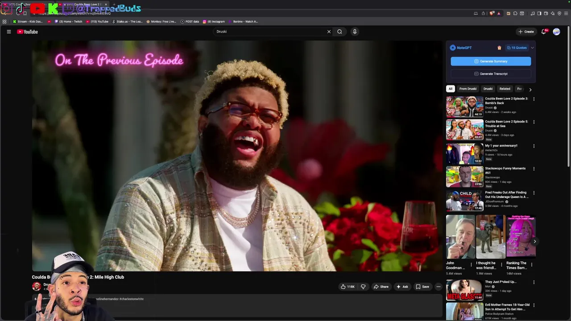
Task: Save the video to a playlist
Action: tap(422, 287)
